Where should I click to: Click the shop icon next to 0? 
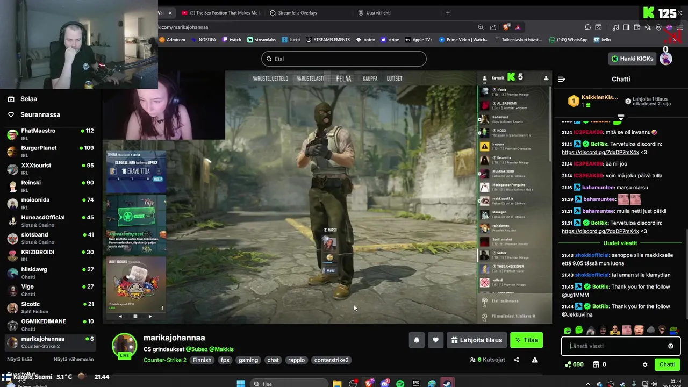point(596,364)
